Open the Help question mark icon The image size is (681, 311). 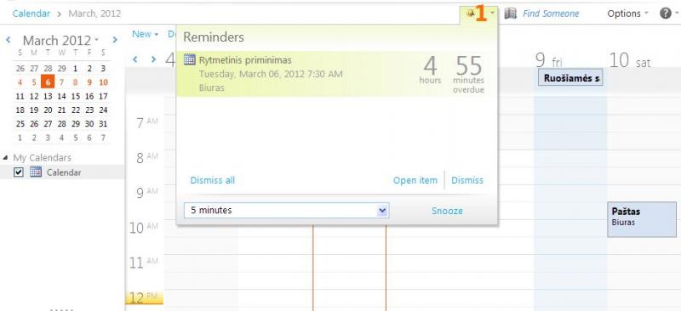(x=666, y=14)
